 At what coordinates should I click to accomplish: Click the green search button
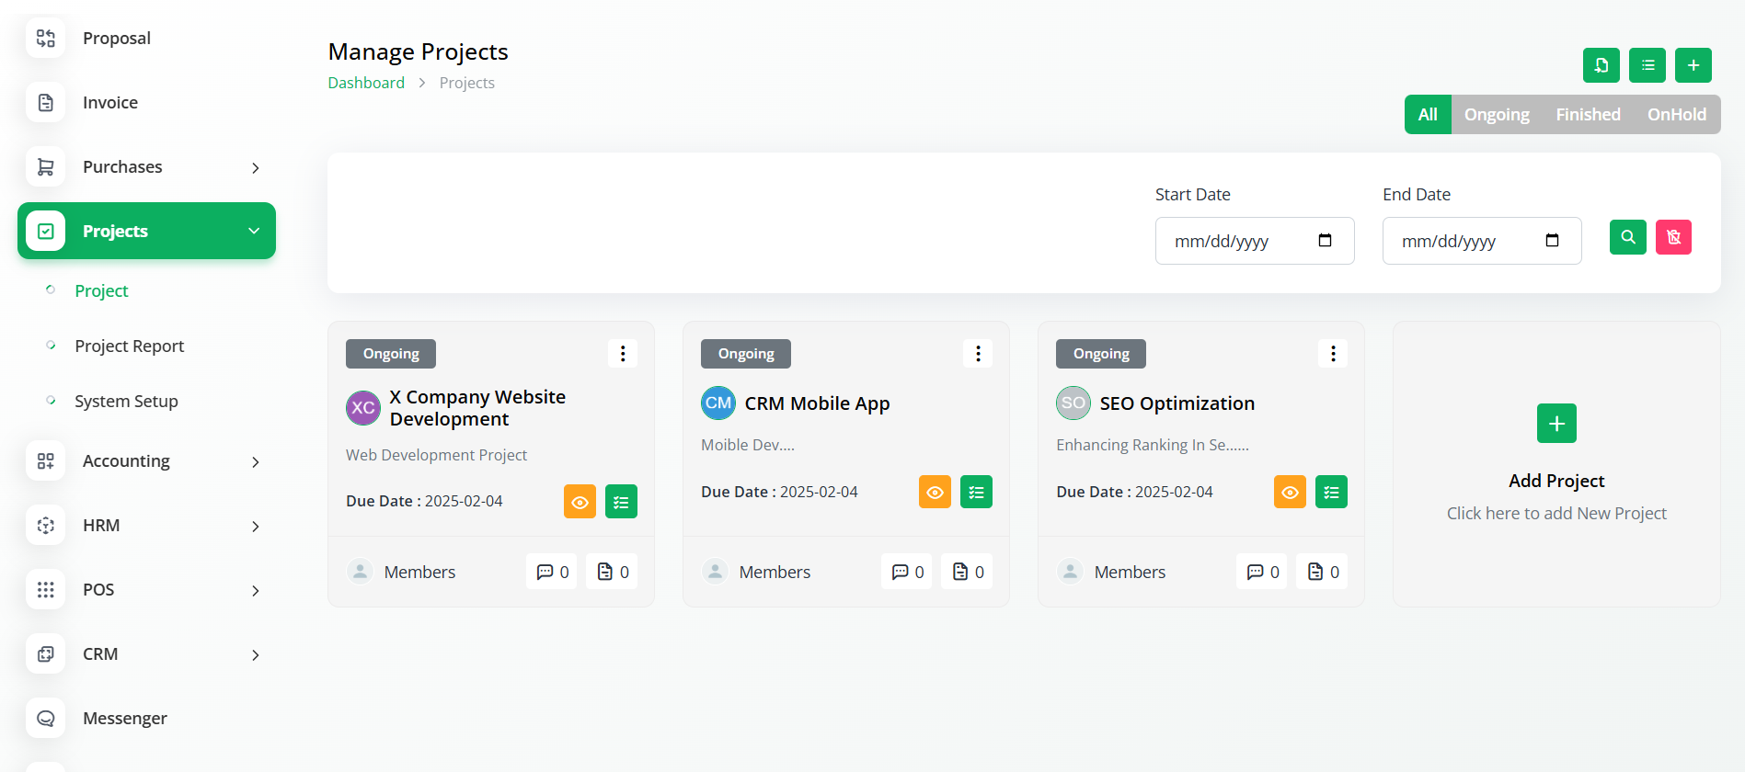coord(1628,237)
